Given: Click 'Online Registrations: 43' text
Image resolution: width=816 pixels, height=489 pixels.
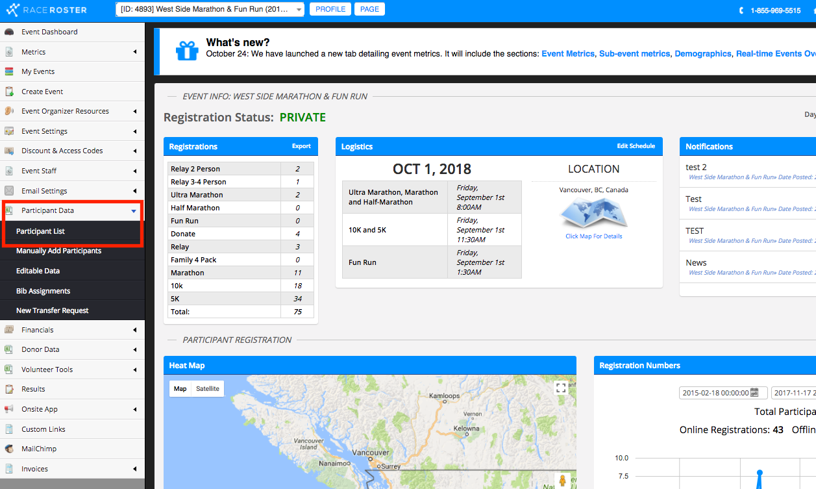Looking at the screenshot, I should pos(732,430).
